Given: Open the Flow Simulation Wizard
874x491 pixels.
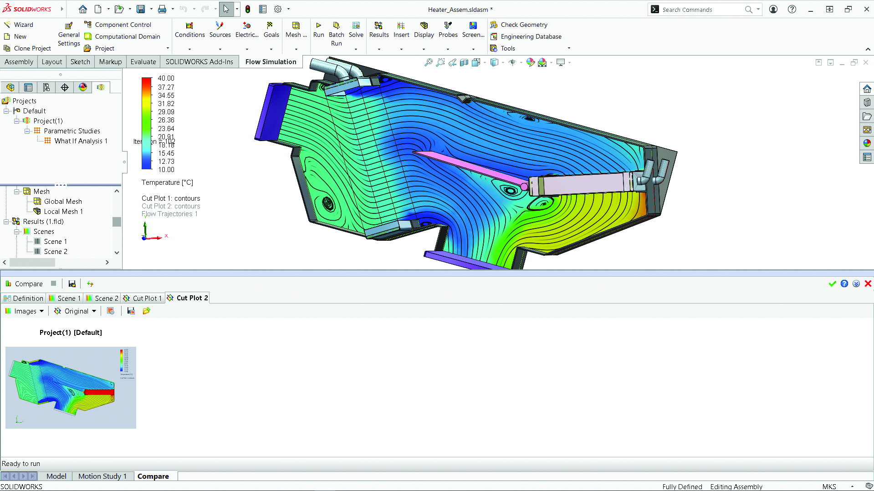Looking at the screenshot, I should [18, 25].
